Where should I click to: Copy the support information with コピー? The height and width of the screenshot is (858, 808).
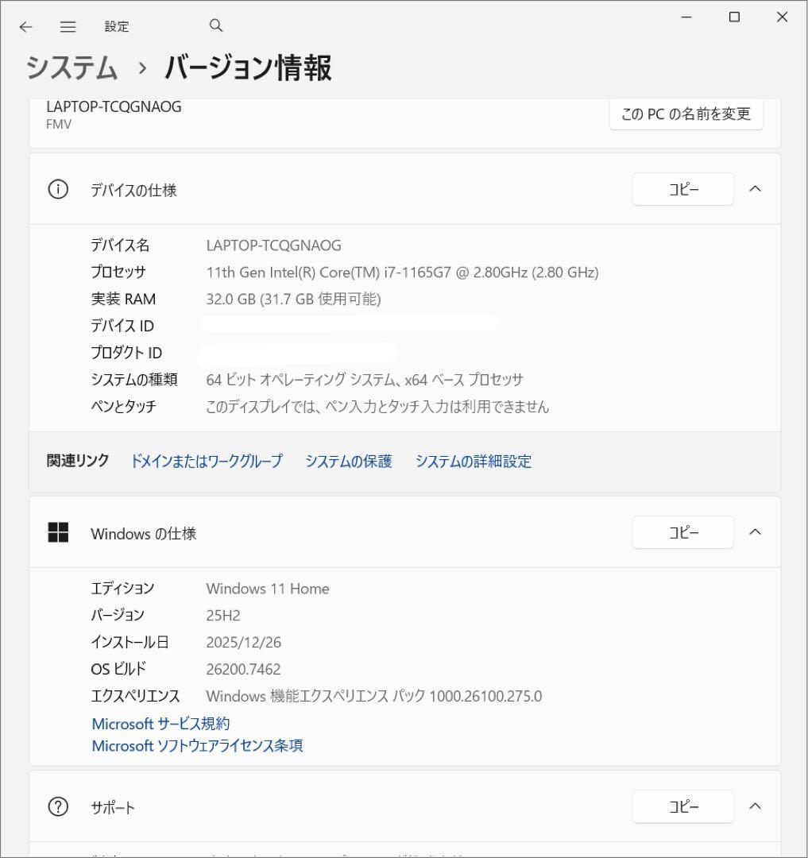point(682,806)
